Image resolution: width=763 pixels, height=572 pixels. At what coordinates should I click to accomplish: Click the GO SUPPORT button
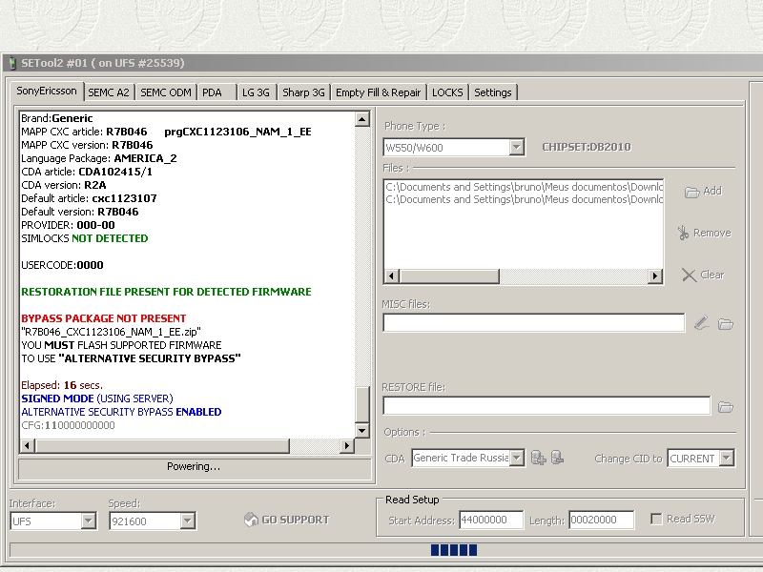coord(287,520)
